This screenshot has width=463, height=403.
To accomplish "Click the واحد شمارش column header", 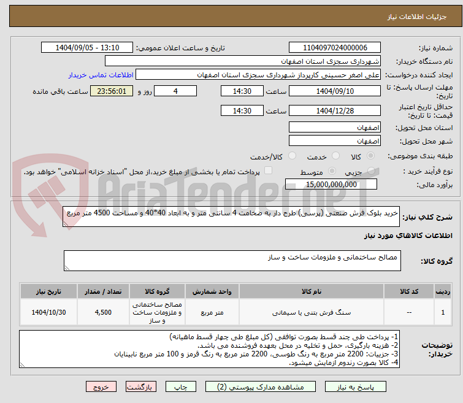I will [x=212, y=291].
